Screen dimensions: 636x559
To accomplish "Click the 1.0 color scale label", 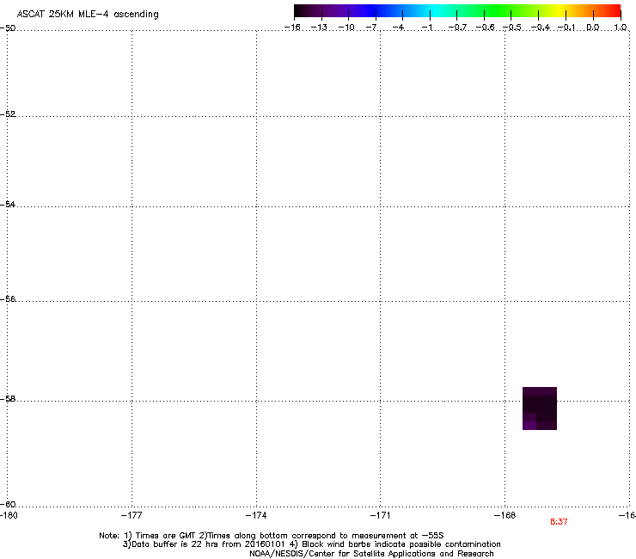I will click(621, 28).
